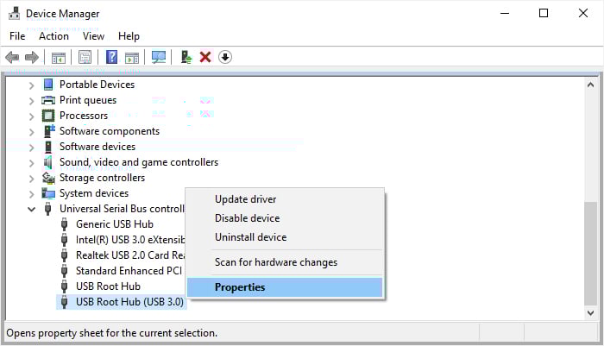Click the Software devices icon

click(48, 147)
